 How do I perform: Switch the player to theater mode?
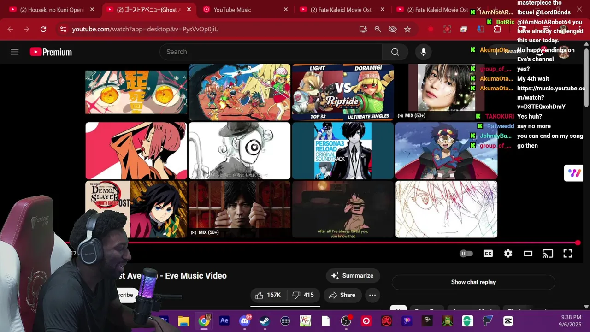(528, 254)
